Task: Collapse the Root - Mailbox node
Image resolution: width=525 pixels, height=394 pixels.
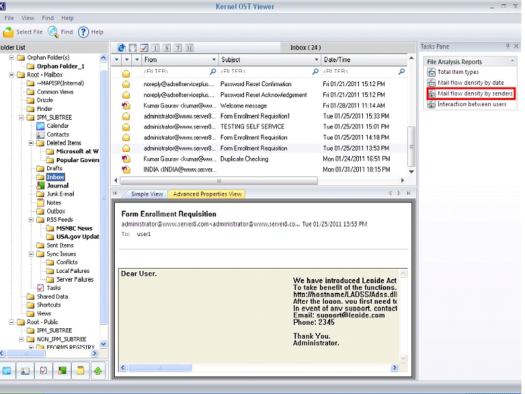Action: (x=12, y=75)
